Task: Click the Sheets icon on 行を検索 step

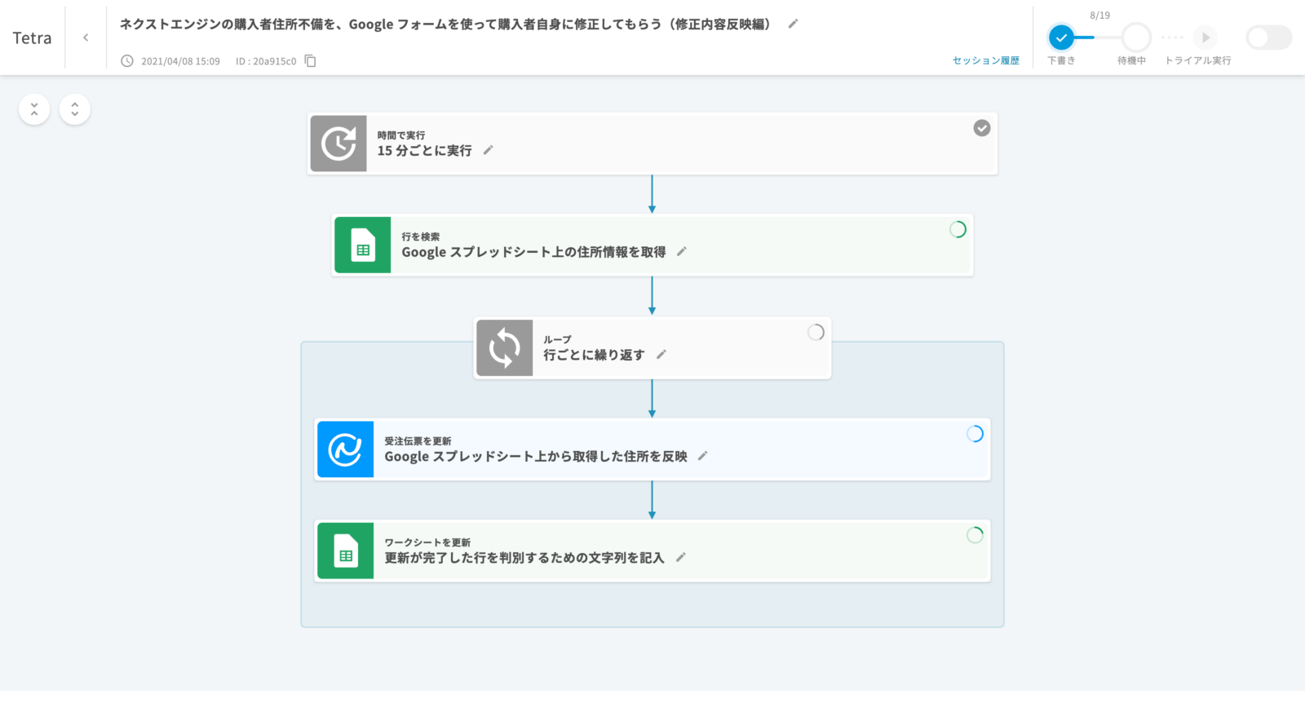Action: coord(363,245)
